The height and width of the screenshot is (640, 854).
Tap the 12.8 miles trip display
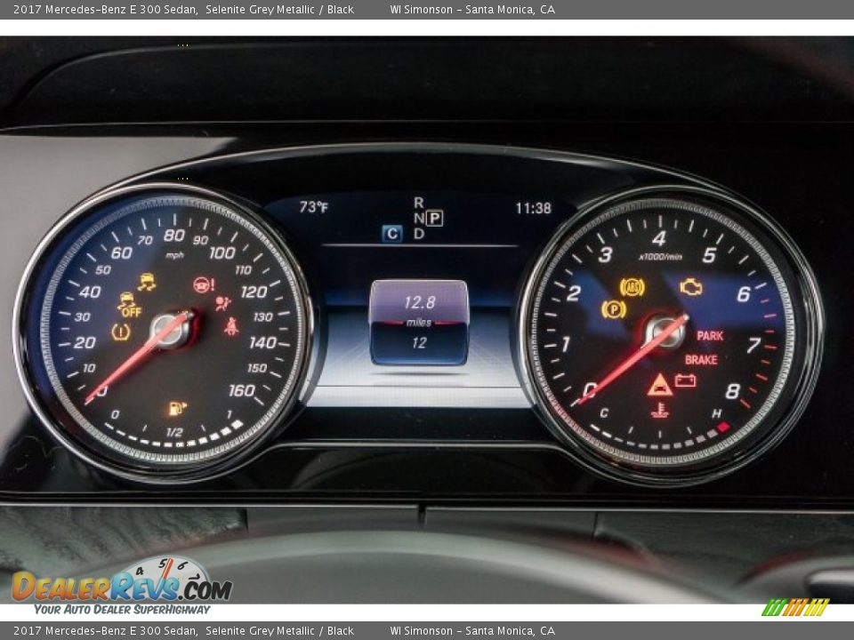tap(419, 302)
